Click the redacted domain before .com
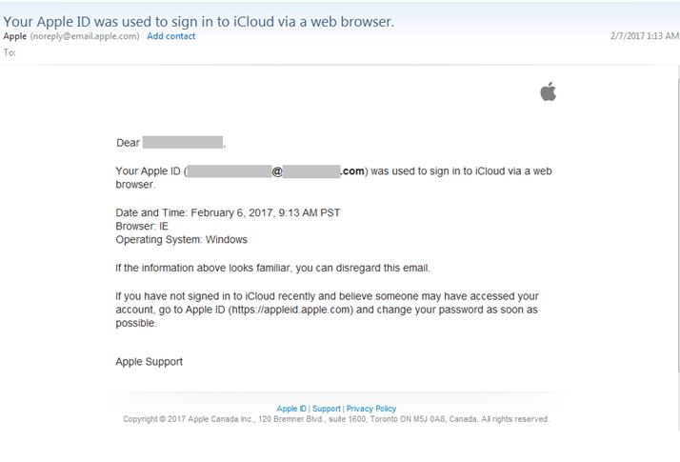The image size is (680, 462). (311, 171)
